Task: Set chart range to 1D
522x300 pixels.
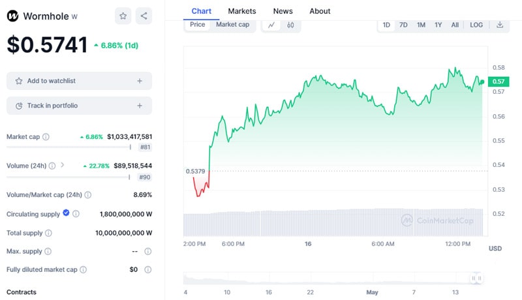Action: (386, 25)
